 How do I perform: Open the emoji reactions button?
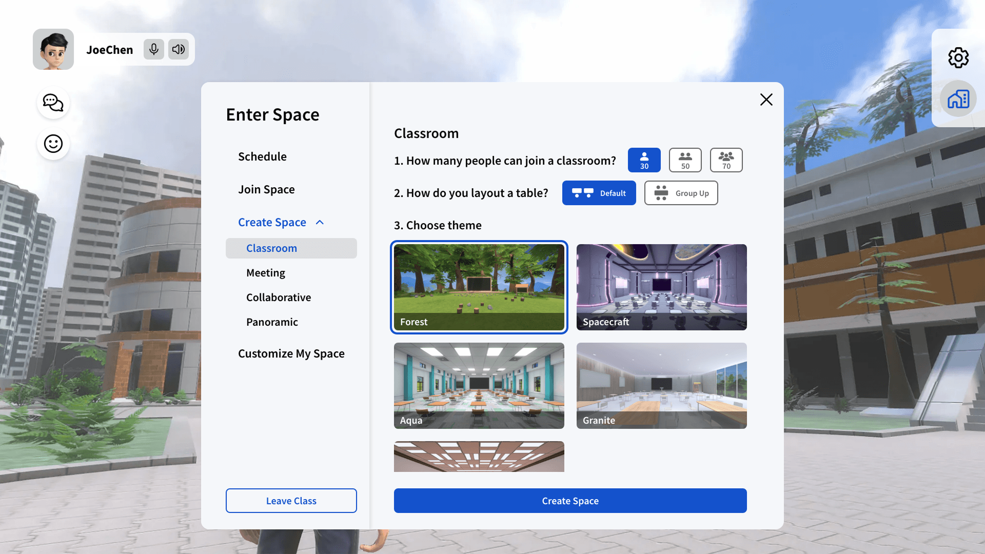coord(53,144)
